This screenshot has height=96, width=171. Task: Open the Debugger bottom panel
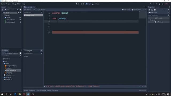coord(32,90)
